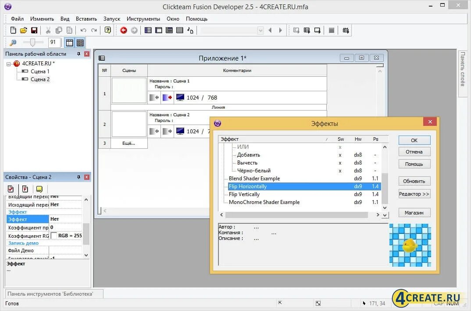Image resolution: width=471 pixels, height=311 pixels.
Task: Collapse the 4CREATE.RU tree node
Action: point(9,64)
